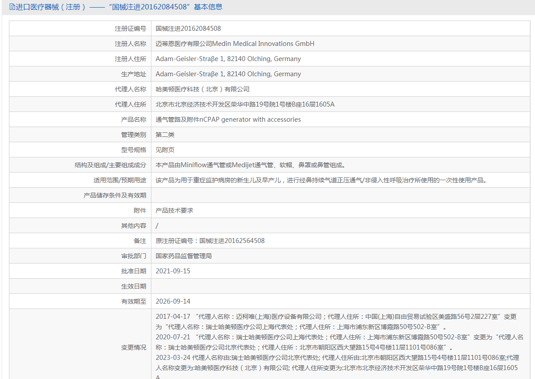Click the 代理人名称 row label
The image size is (535, 379).
click(x=130, y=89)
